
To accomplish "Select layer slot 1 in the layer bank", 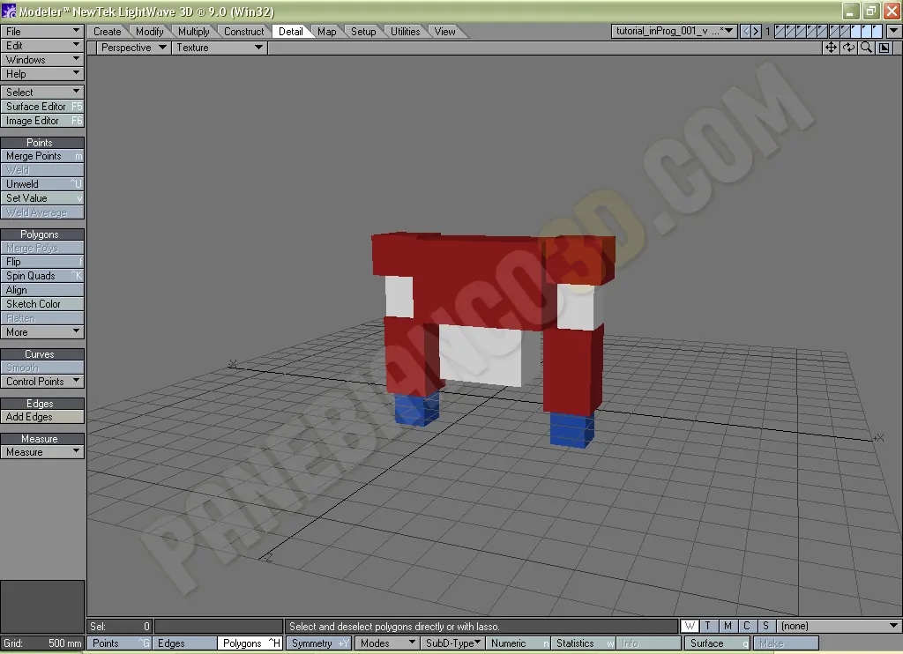I will click(780, 31).
